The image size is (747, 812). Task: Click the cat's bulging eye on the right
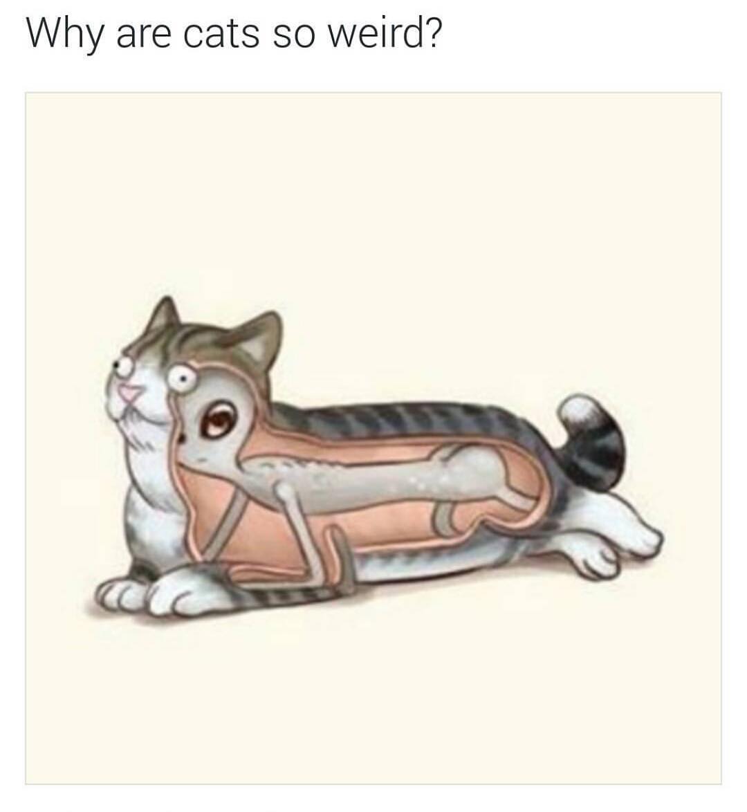pos(181,378)
